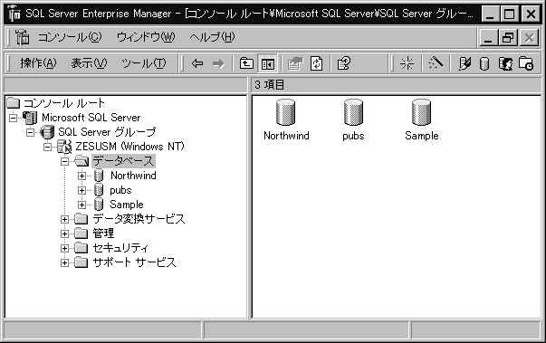The height and width of the screenshot is (343, 546).
Task: Open the コンソール(C) menu
Action: [x=70, y=37]
